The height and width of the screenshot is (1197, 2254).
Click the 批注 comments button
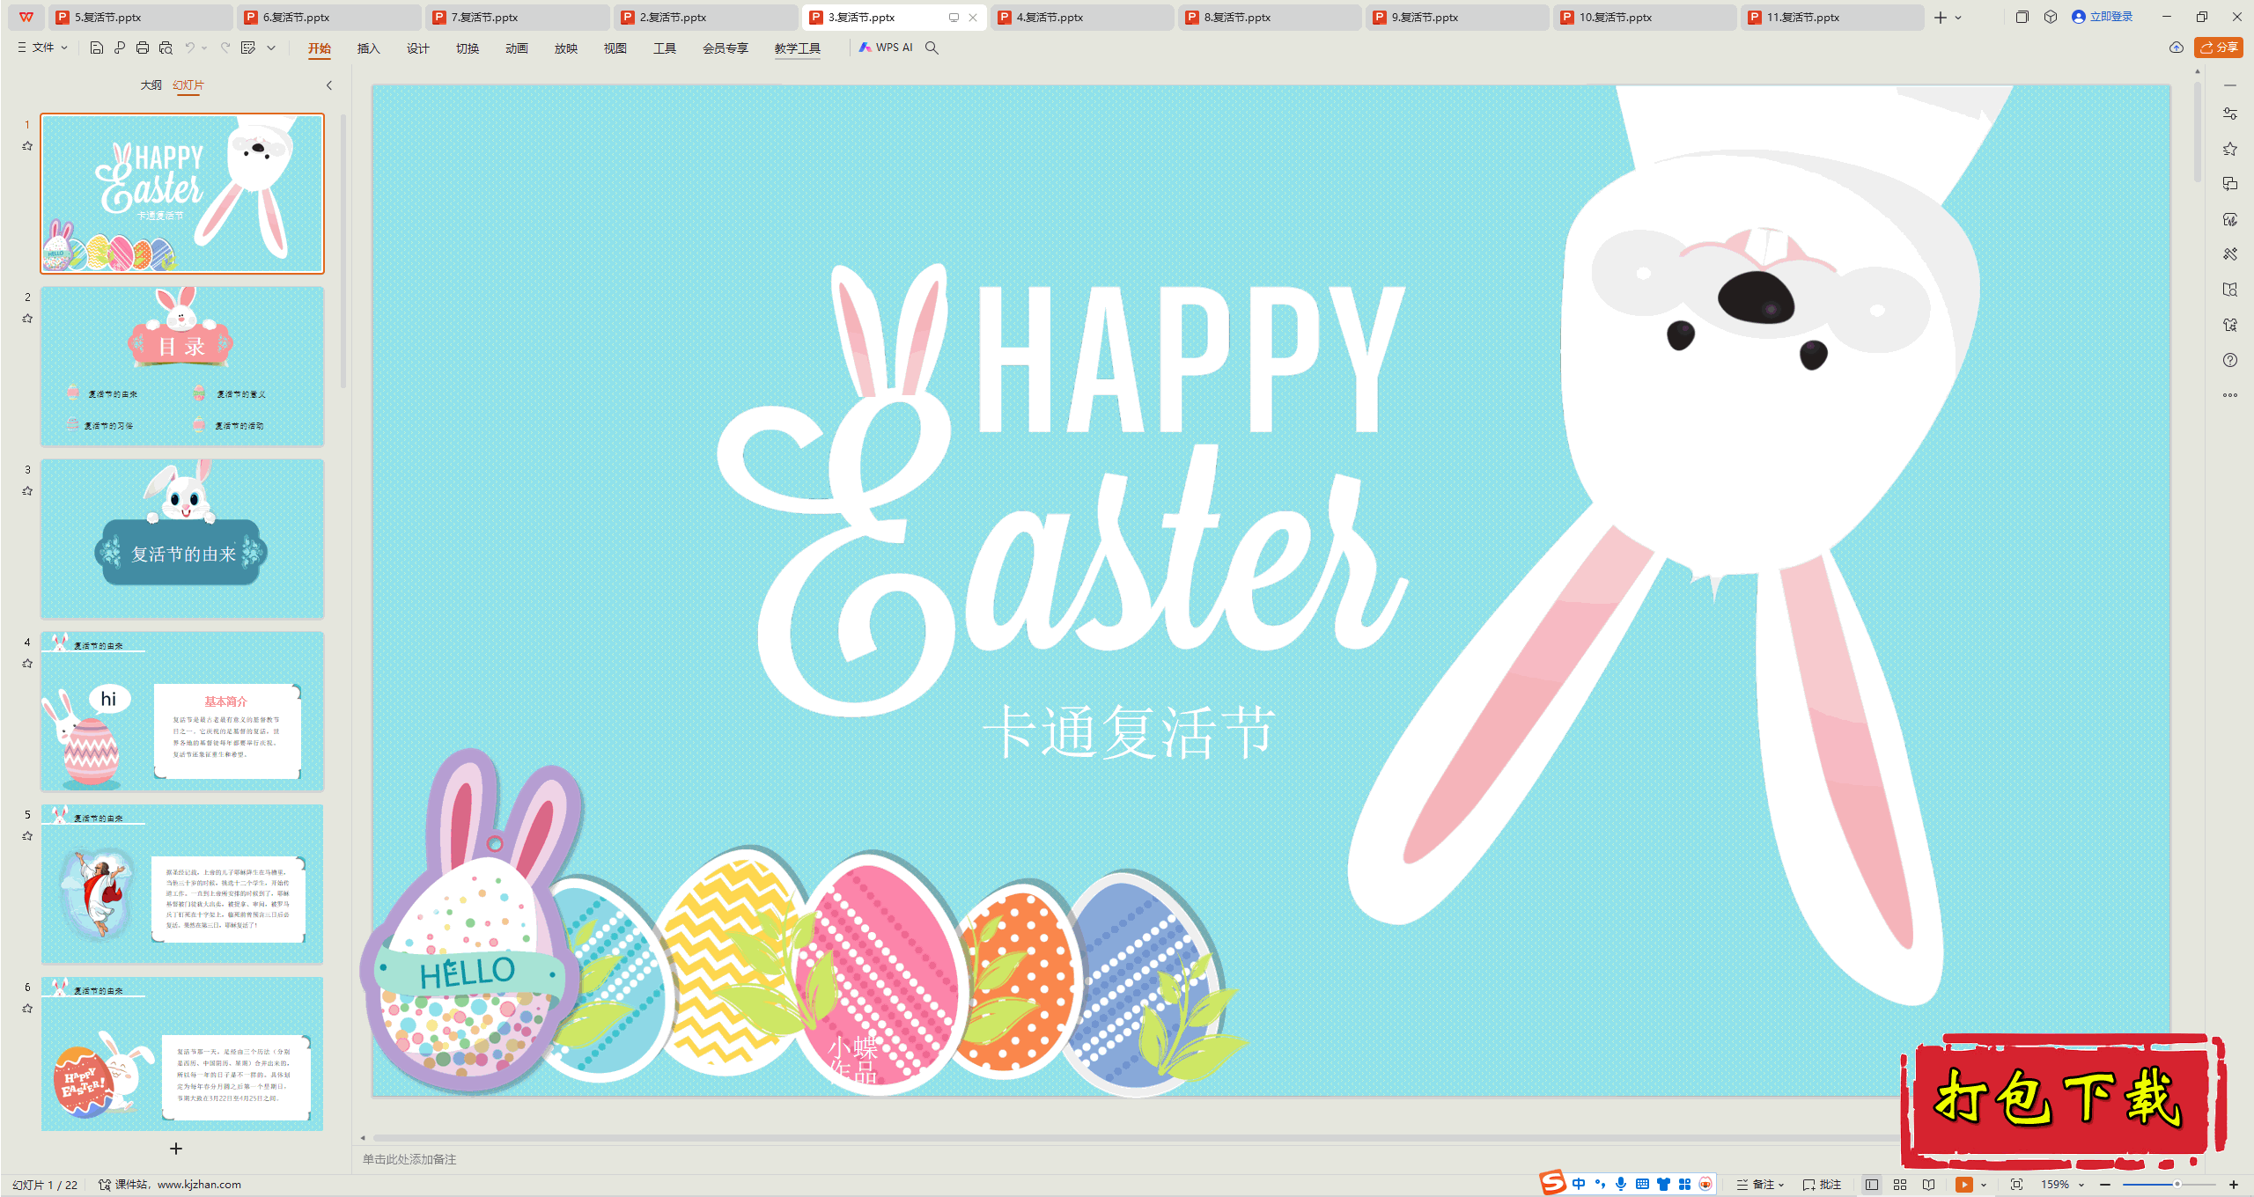point(1823,1185)
